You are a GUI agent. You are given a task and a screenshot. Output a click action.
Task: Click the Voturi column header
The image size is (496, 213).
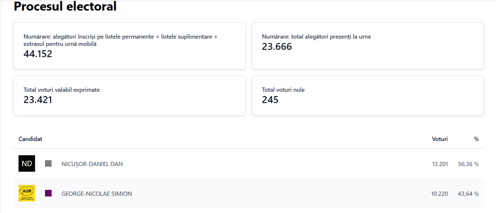[x=440, y=139]
